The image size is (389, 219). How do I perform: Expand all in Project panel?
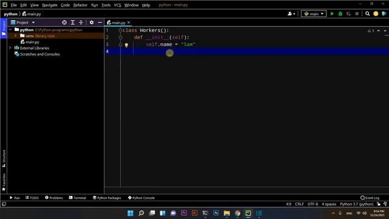tap(73, 23)
